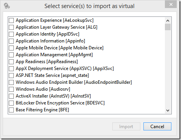Select the Windows Audio [Audiosrv] checkbox
Image resolution: width=181 pixels, height=140 pixels.
11,89
